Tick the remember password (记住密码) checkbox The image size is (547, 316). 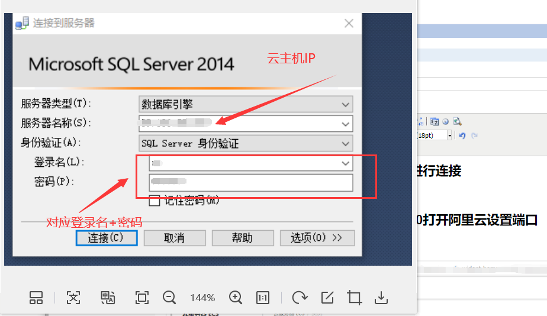pos(154,201)
